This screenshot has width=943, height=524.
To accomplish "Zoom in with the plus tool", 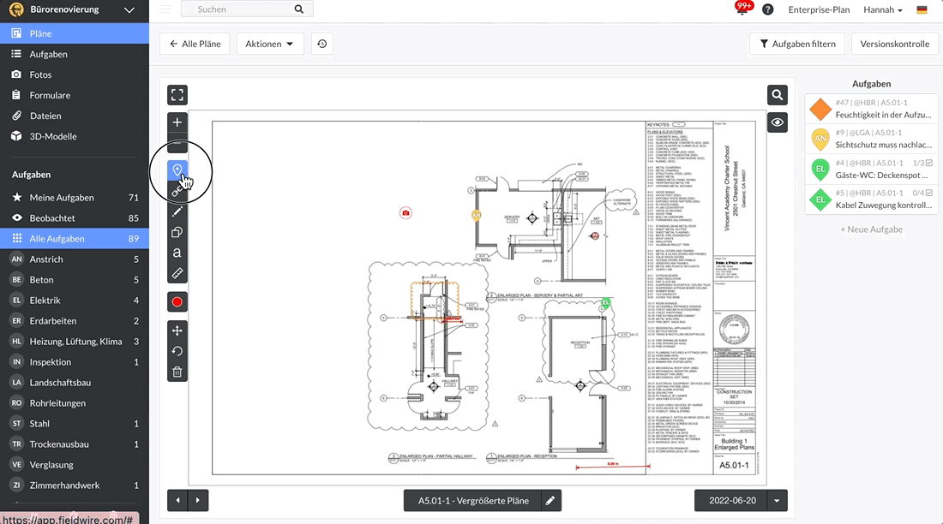I will point(177,122).
